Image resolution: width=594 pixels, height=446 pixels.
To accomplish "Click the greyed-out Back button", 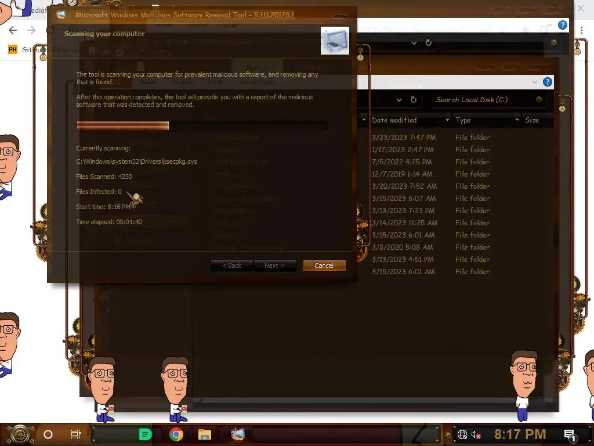I will coord(231,265).
